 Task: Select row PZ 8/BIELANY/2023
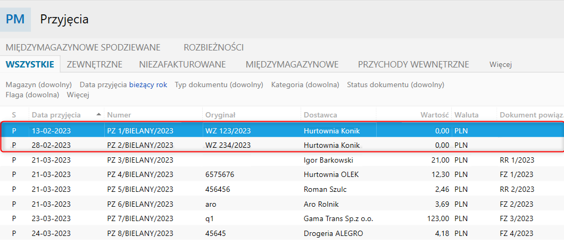pyautogui.click(x=282, y=233)
